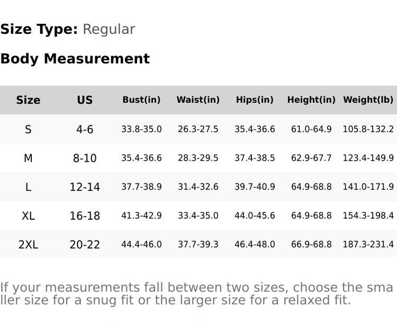Image resolution: width=397 pixels, height=335 pixels.
Task: Click the Height(in) column header
Action: click(311, 100)
